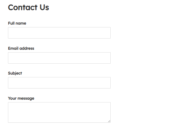Screen dimensions: 180x133
Task: Activate the field under Email address
Action: pos(59,58)
